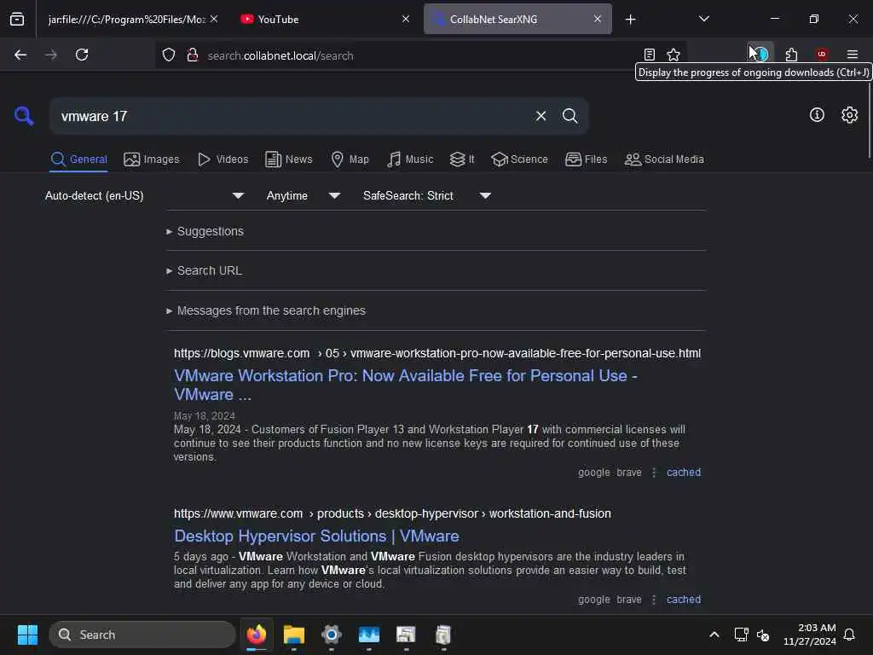Open a new tab with the plus button
The width and height of the screenshot is (873, 655).
[x=630, y=20]
